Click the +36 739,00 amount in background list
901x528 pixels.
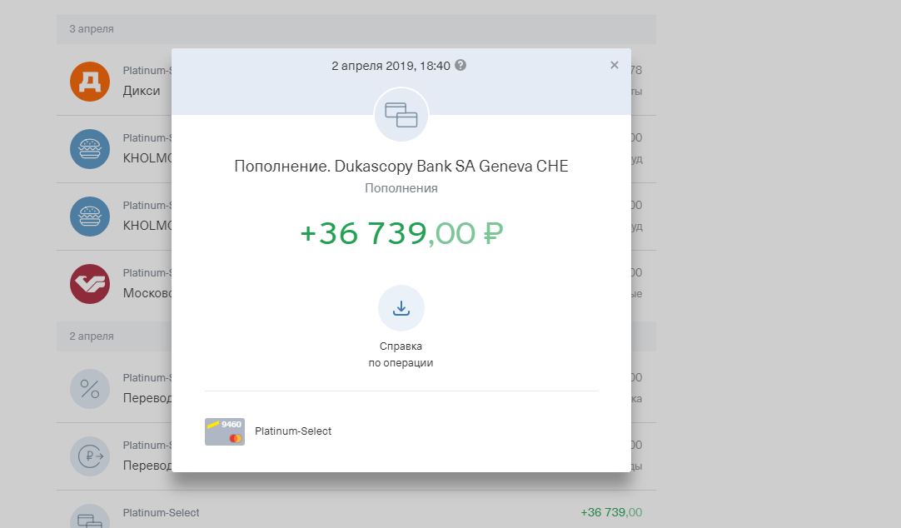click(x=611, y=512)
